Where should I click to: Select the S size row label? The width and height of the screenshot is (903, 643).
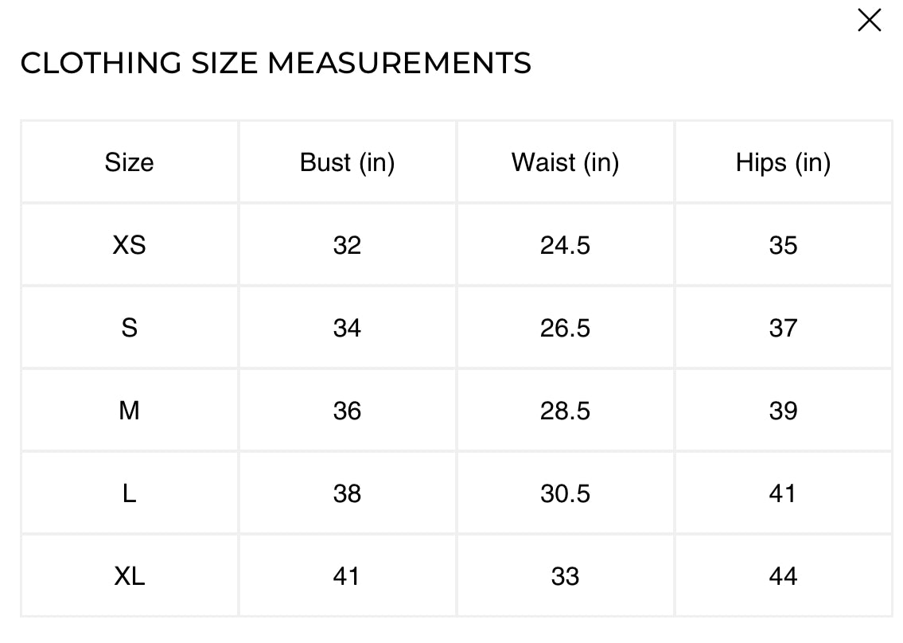coord(129,328)
